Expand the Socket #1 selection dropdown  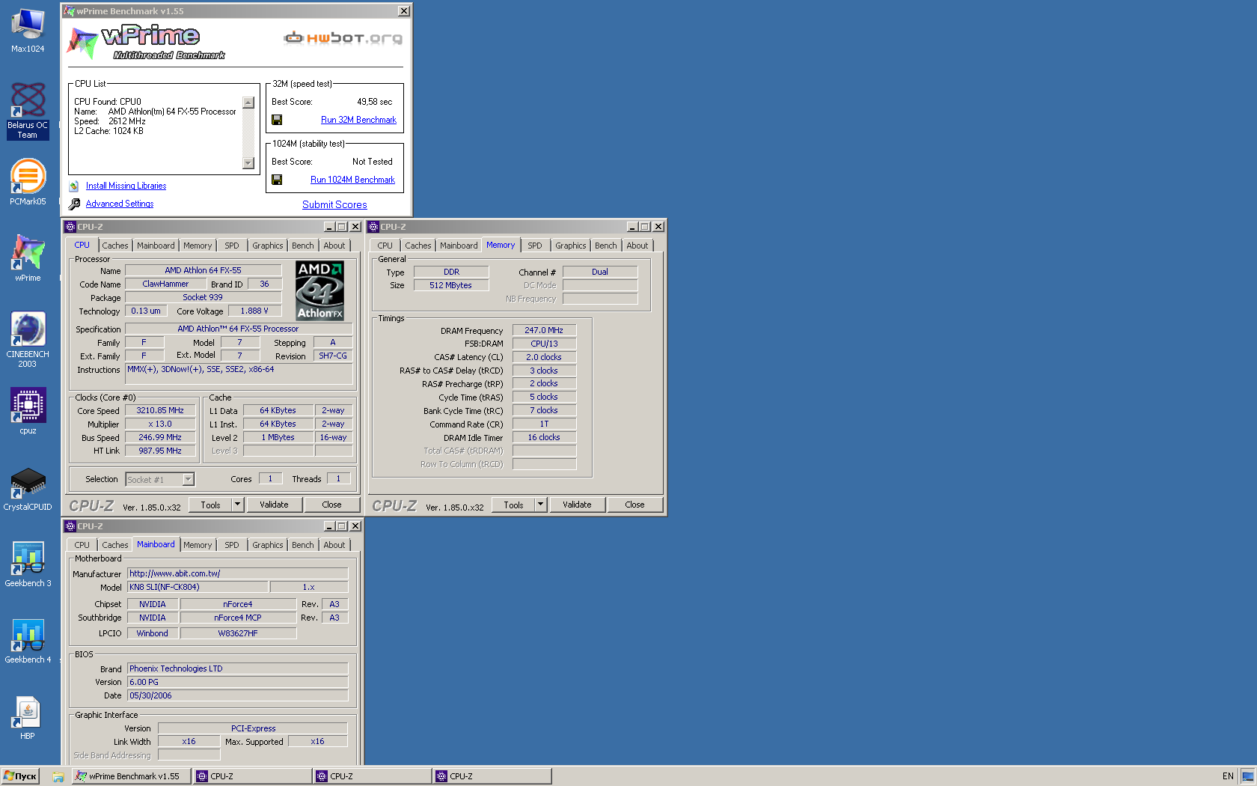pyautogui.click(x=188, y=479)
